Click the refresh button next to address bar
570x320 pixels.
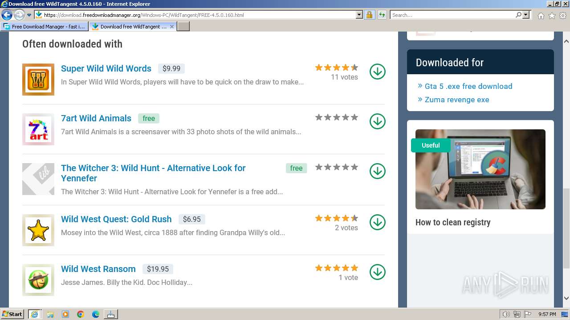[x=382, y=15]
